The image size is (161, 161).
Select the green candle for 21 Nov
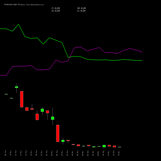click(42, 110)
